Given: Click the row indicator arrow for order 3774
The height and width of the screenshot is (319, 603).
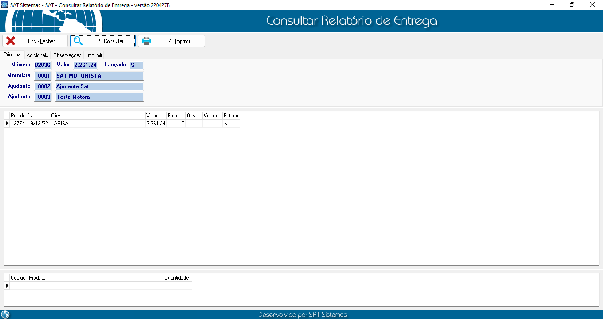Looking at the screenshot, I should (7, 124).
